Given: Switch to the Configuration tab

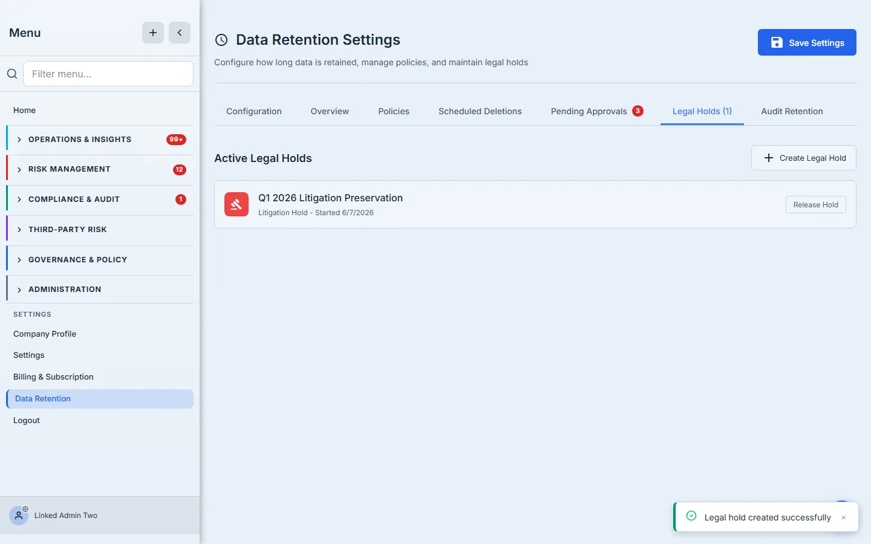Looking at the screenshot, I should pyautogui.click(x=254, y=111).
